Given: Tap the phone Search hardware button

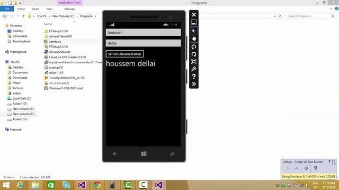Looking at the screenshot, I should coord(172,154).
